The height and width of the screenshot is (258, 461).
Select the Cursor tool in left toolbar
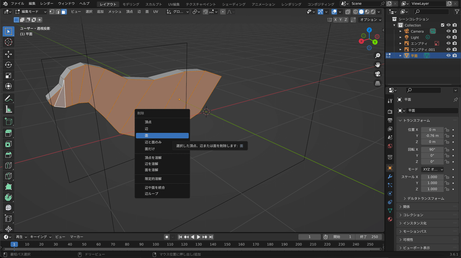8,42
